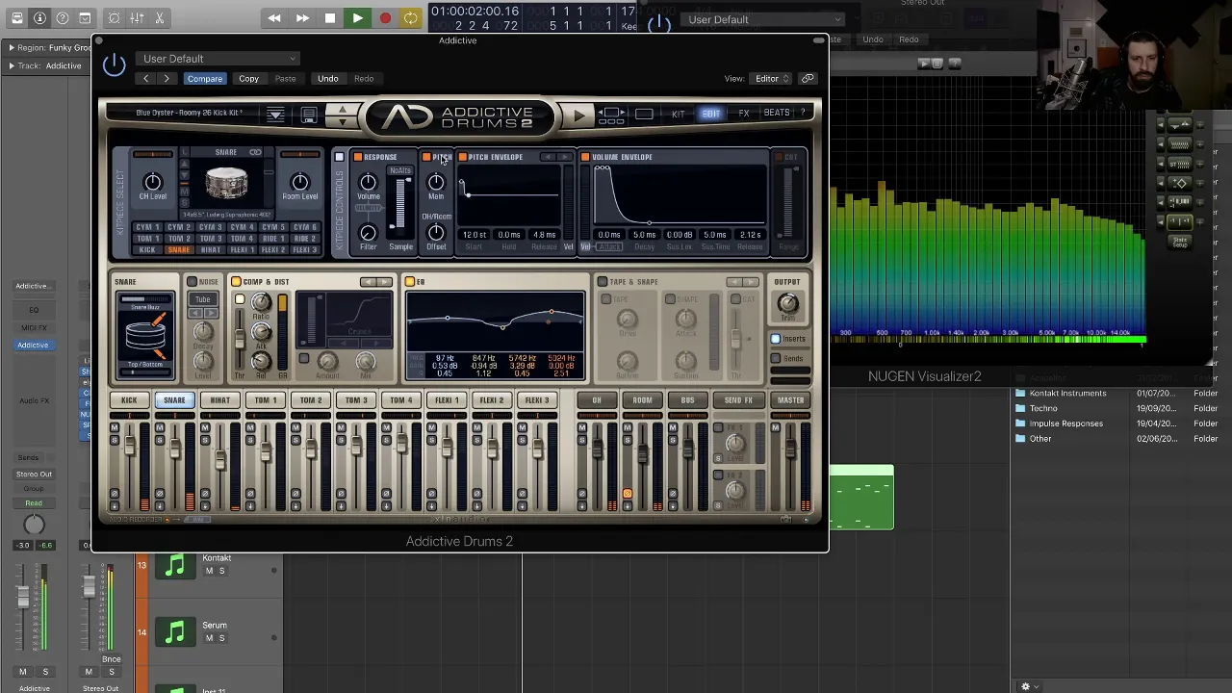Click the snare link icon in Kitpiece Select
This screenshot has height=693, width=1232.
pos(255,152)
